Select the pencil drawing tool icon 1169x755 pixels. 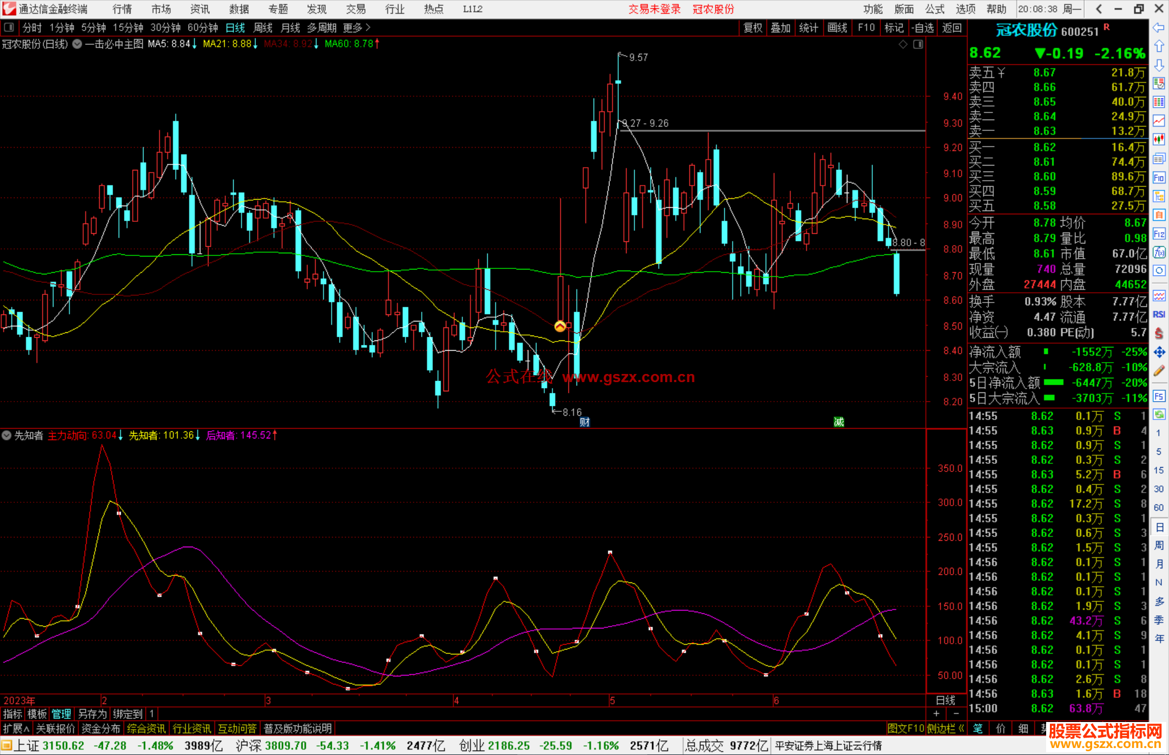click(1159, 371)
